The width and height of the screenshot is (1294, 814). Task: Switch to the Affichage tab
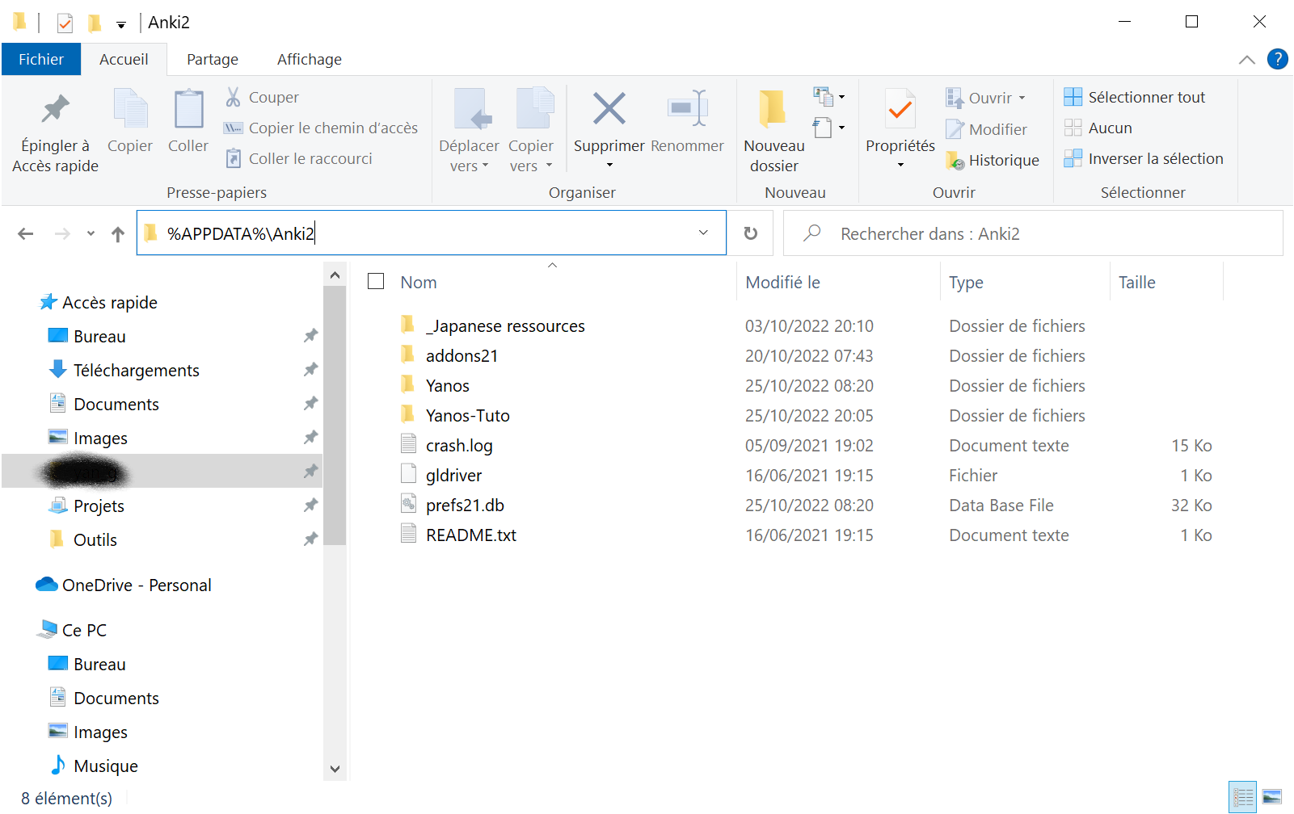click(309, 58)
